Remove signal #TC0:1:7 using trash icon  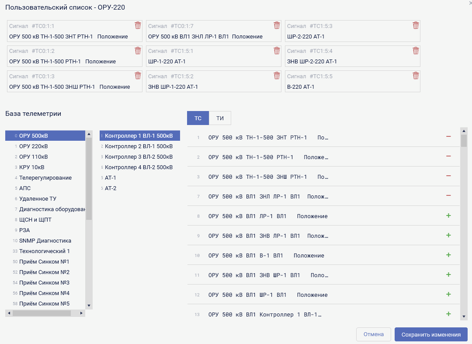coord(277,25)
